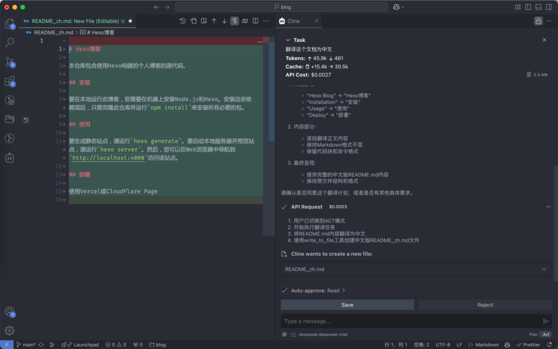Image resolution: width=558 pixels, height=349 pixels.
Task: Change UTF-8 encoding in status bar
Action: (x=442, y=345)
